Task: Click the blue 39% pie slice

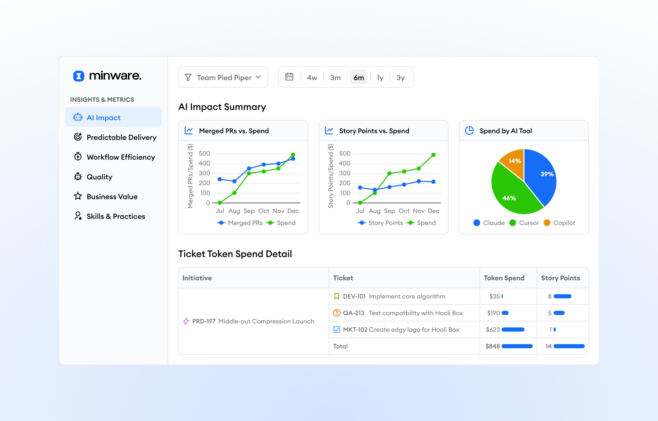Action: click(x=542, y=175)
